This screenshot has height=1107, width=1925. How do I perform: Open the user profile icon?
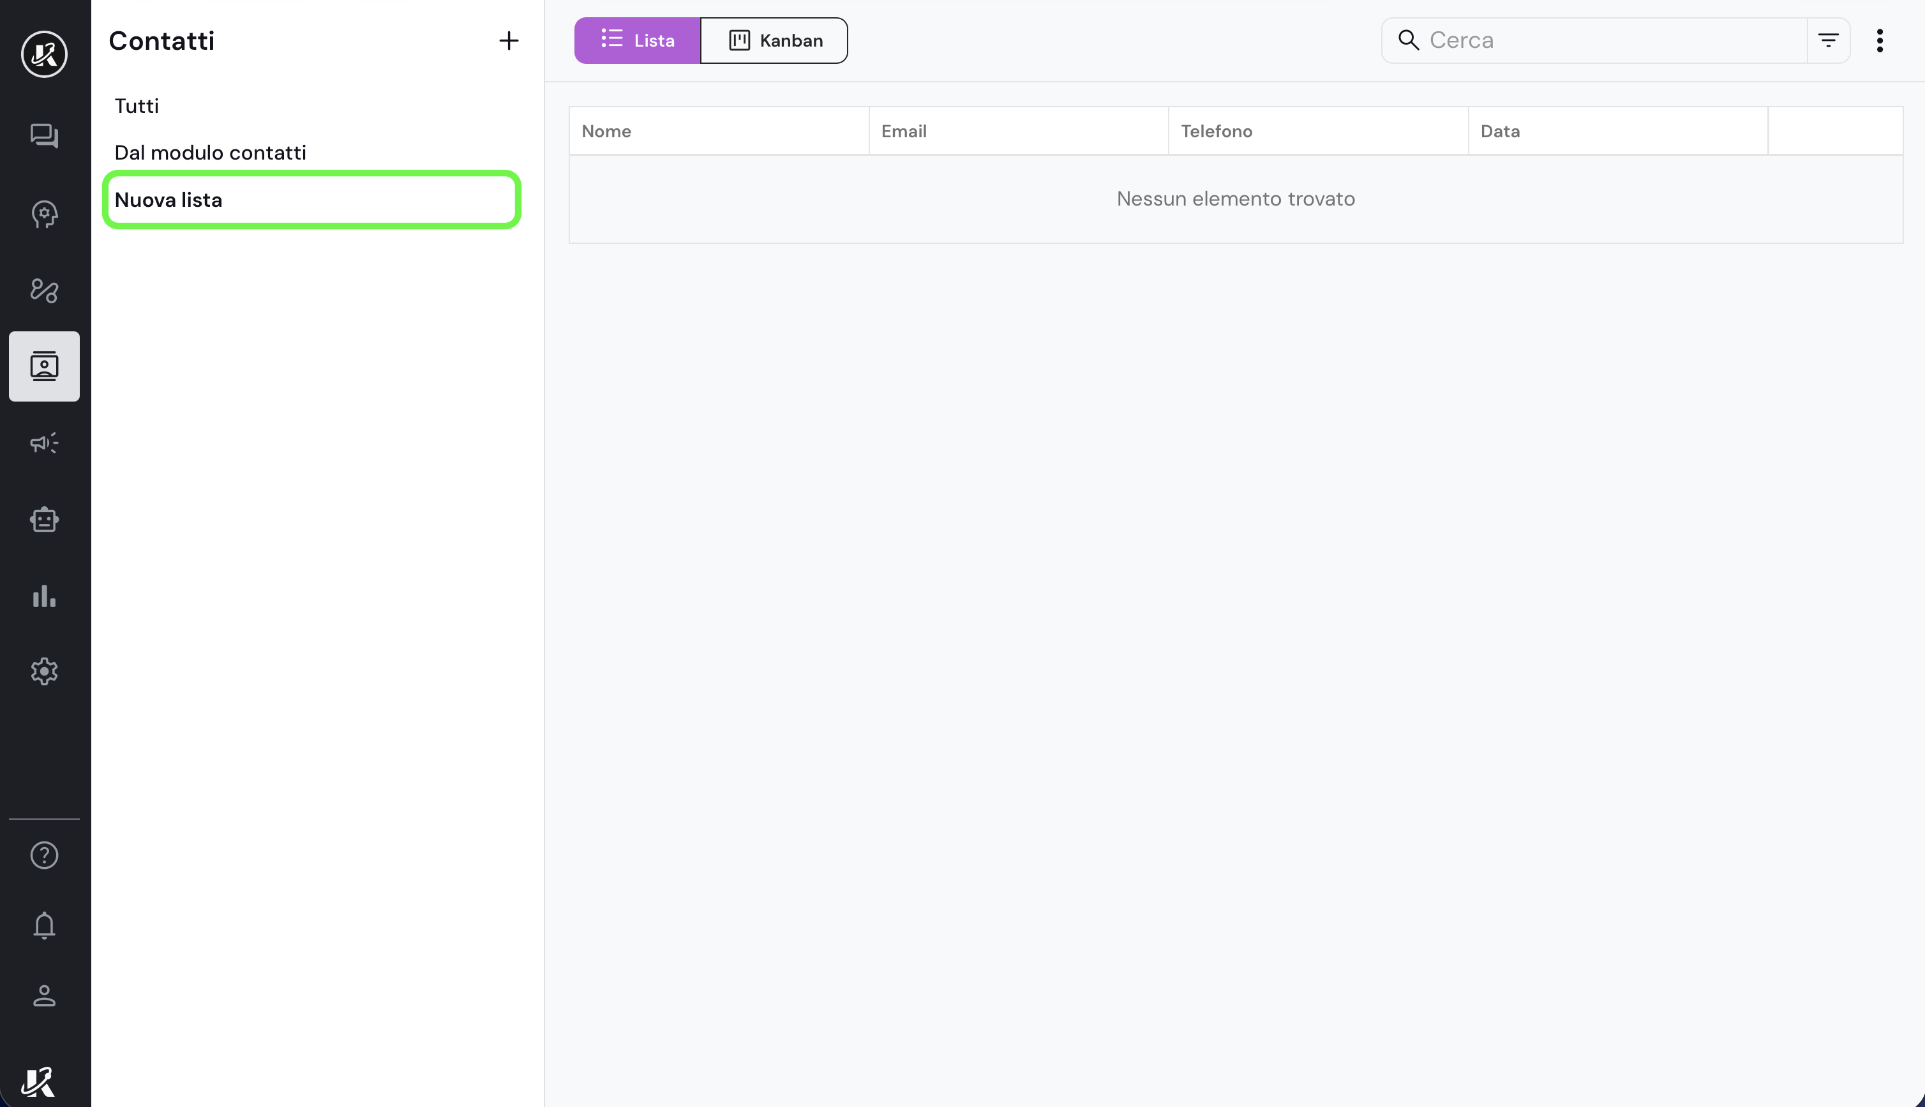(x=44, y=996)
